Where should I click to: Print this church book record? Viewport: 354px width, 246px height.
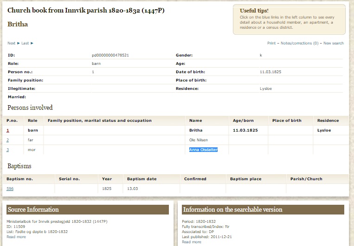(271, 43)
